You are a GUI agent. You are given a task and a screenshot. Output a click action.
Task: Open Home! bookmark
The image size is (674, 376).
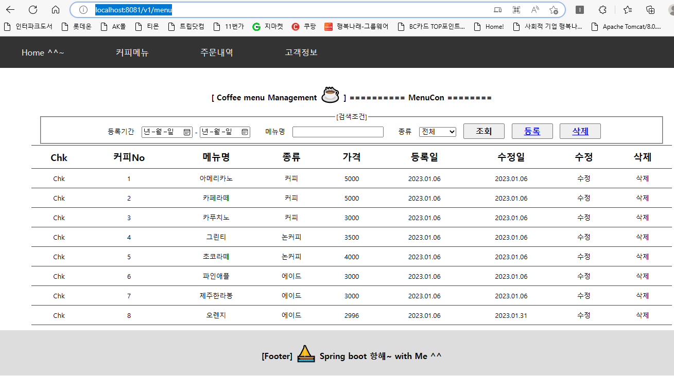[x=489, y=27]
